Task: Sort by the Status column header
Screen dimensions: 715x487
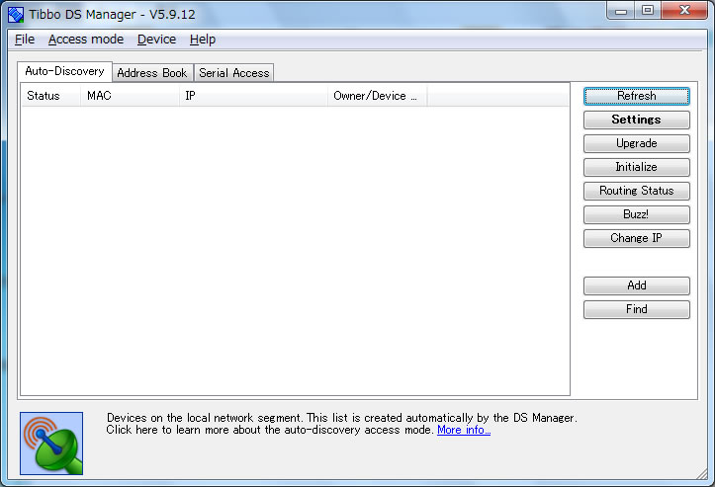Action: pyautogui.click(x=50, y=96)
